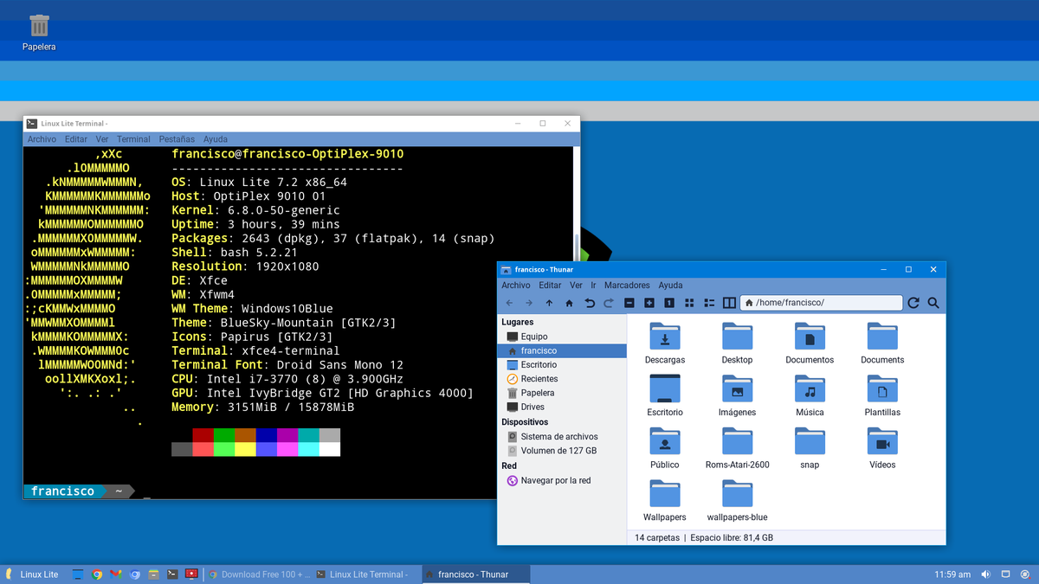The image size is (1039, 584).
Task: Select the Público folder icon
Action: click(x=665, y=441)
